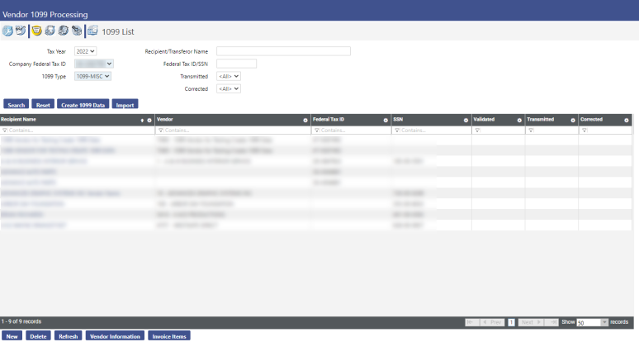Open the Validated column menu icon
Viewport: 639px width, 342px height.
[519, 121]
